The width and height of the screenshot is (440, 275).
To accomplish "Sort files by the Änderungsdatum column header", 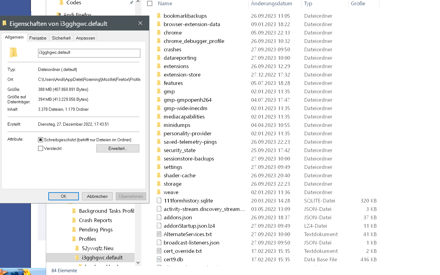I will pyautogui.click(x=271, y=3).
